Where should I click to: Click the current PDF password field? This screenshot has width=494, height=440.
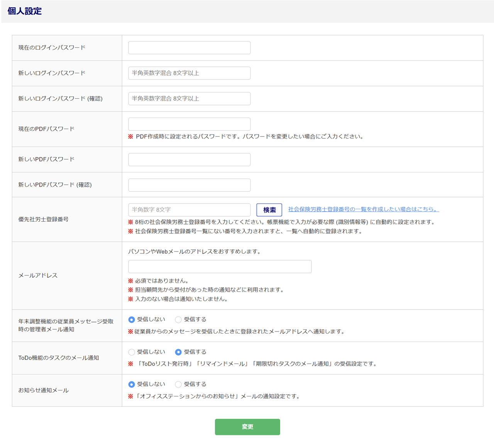click(x=189, y=124)
